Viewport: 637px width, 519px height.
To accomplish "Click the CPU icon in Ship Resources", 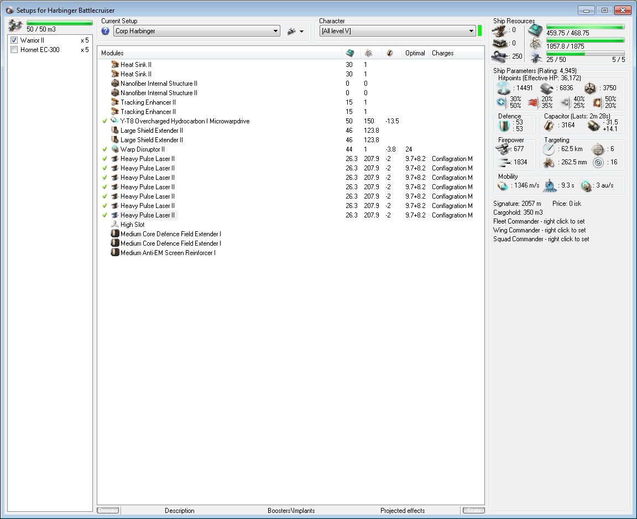I will tap(535, 30).
